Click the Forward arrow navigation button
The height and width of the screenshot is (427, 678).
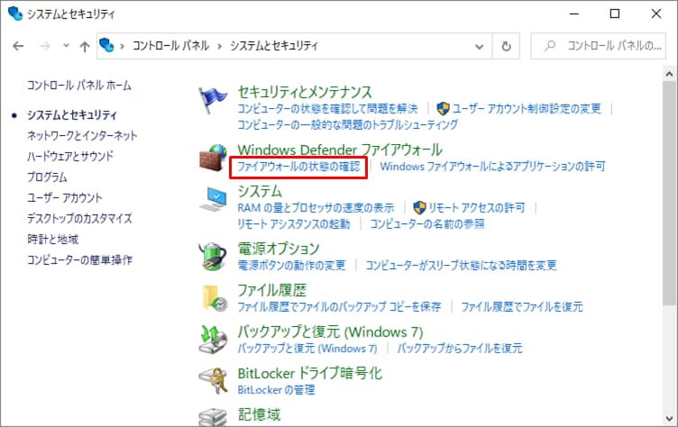pyautogui.click(x=45, y=46)
